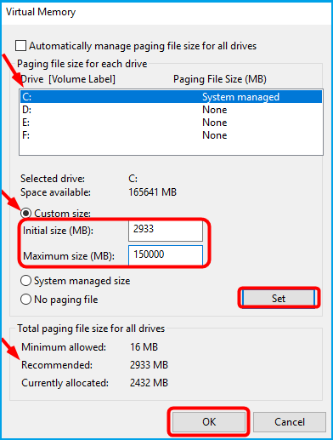Select drive C: in the list
Screen dimensions: 333x440
coord(171,97)
